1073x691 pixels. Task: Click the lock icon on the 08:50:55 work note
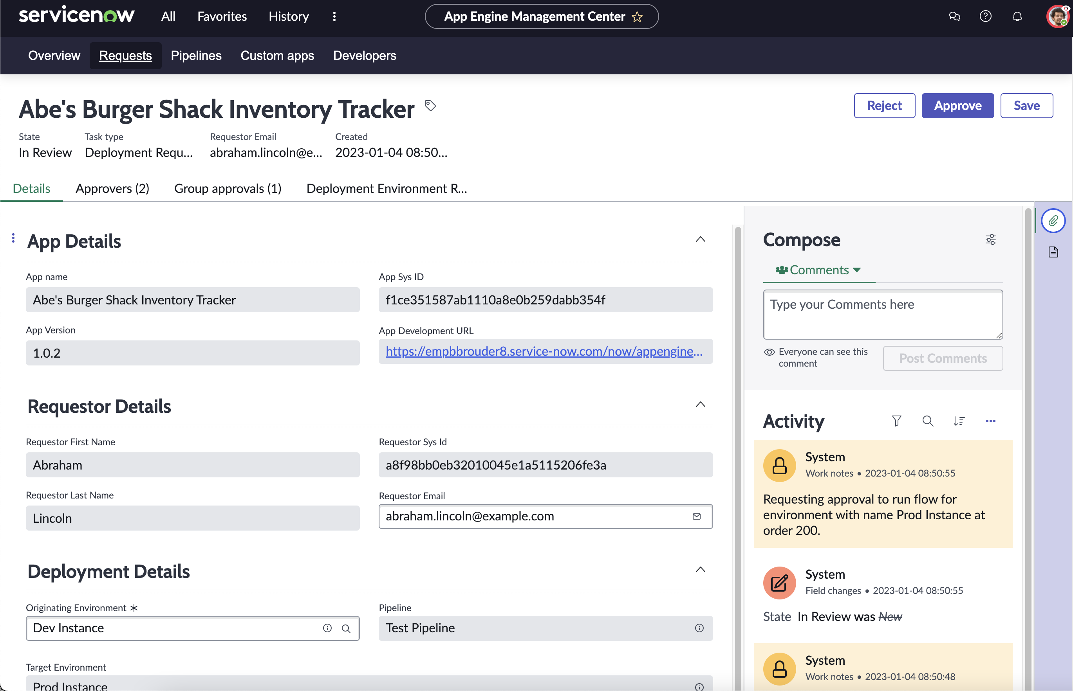pyautogui.click(x=779, y=466)
